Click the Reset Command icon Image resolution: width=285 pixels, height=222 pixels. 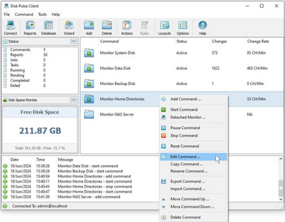(x=163, y=146)
